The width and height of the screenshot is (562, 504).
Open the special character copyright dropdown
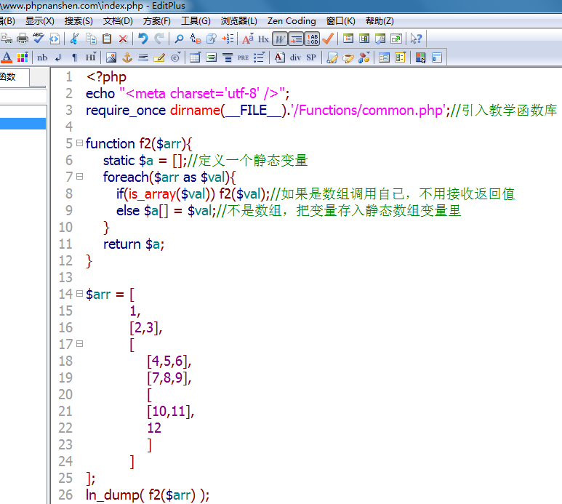coord(176,57)
